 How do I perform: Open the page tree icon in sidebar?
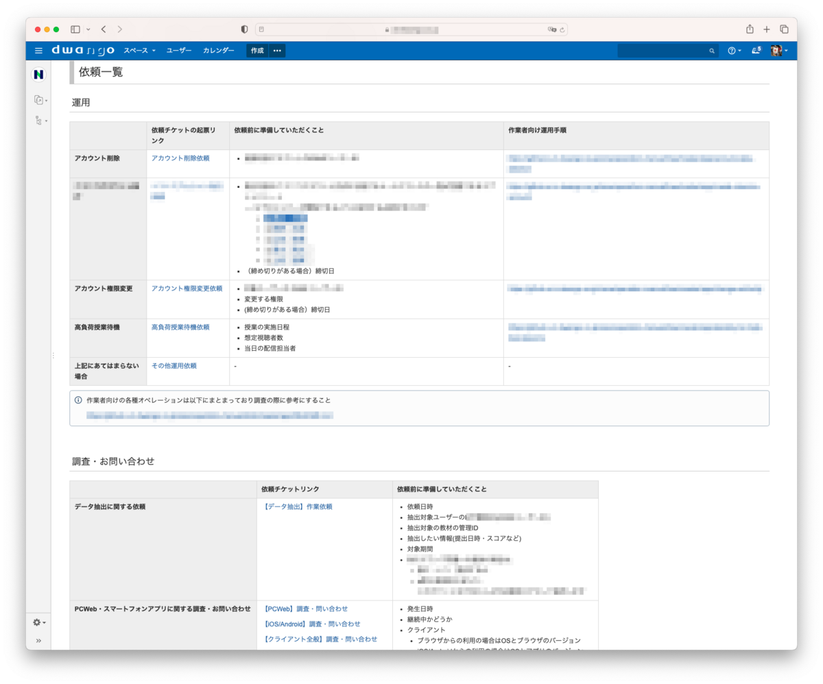click(40, 121)
